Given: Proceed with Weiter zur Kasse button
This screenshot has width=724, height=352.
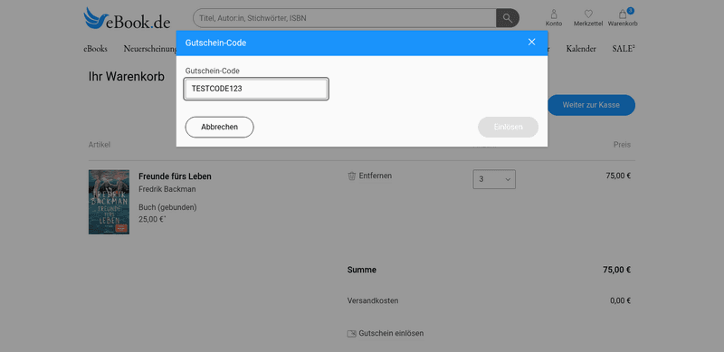Looking at the screenshot, I should point(591,105).
